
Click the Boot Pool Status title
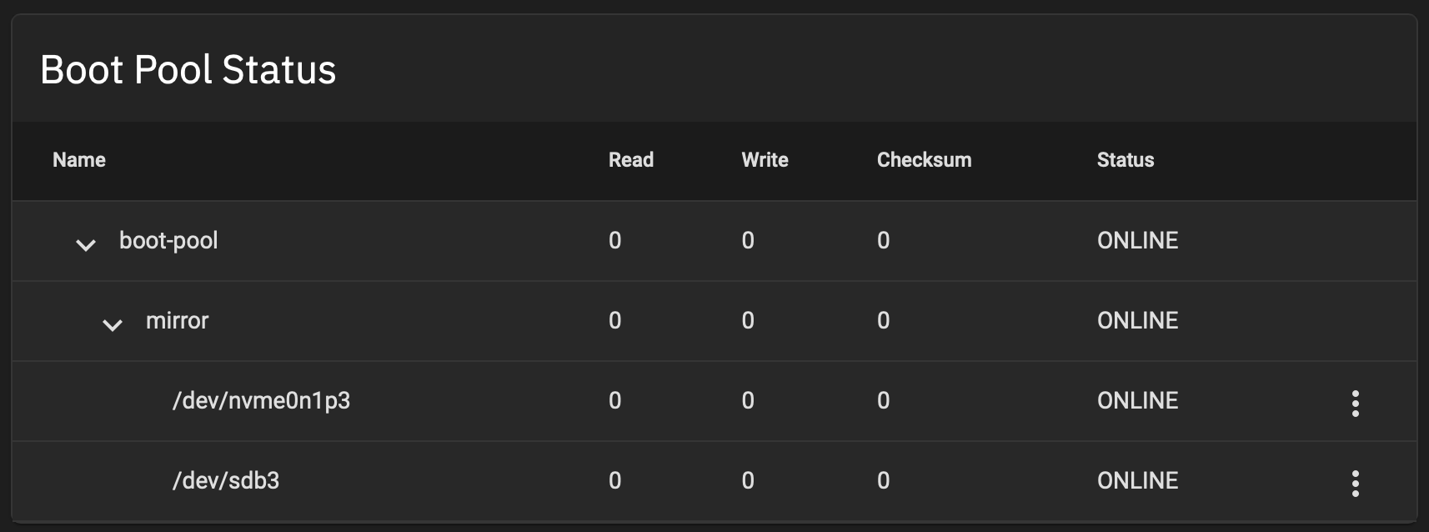pyautogui.click(x=188, y=69)
